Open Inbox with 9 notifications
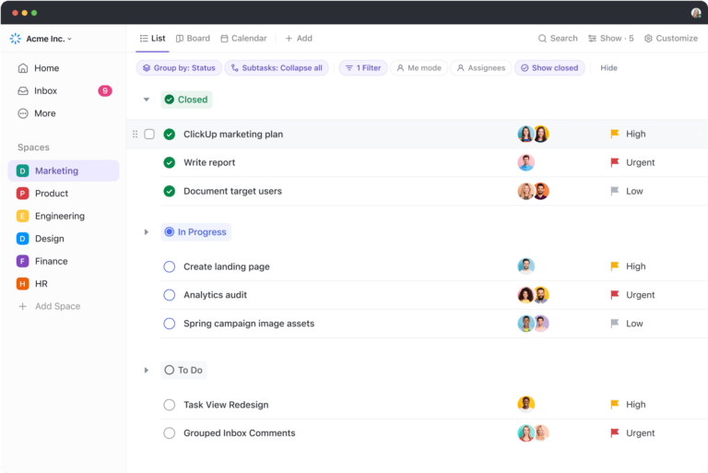 point(65,90)
